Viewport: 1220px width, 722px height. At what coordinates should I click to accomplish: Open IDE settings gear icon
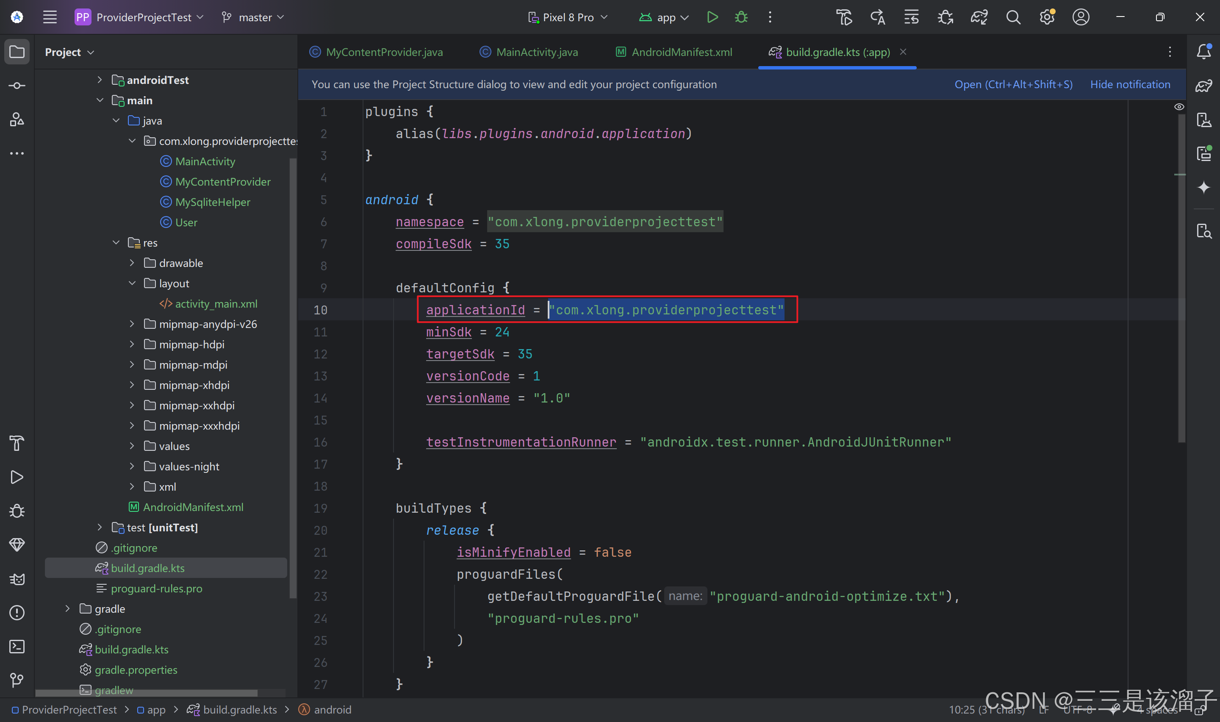[1047, 17]
